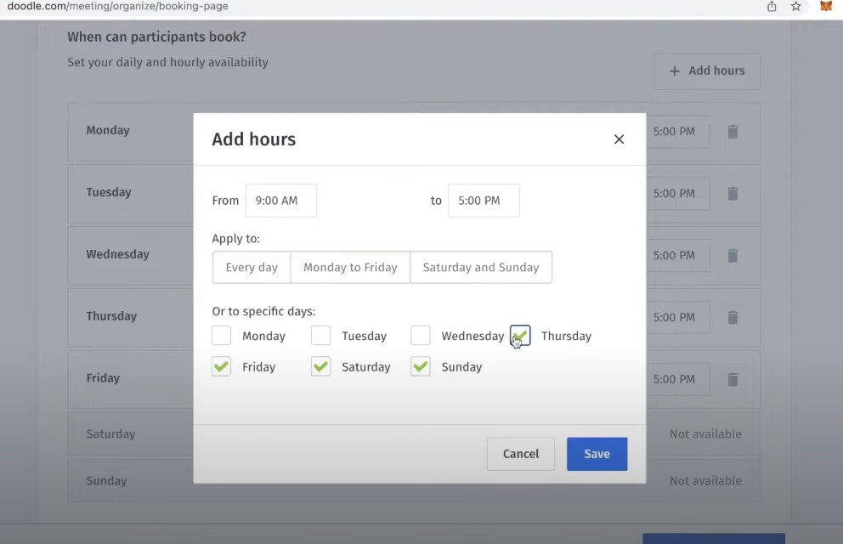Click trash icon in Tuesday row
Image resolution: width=843 pixels, height=544 pixels.
[733, 194]
